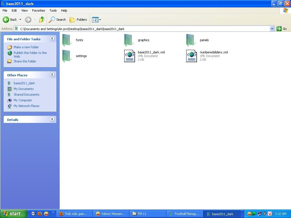Go up one folder level

coord(42,20)
